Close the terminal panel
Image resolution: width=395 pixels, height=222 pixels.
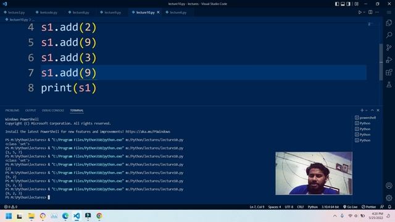click(x=378, y=110)
